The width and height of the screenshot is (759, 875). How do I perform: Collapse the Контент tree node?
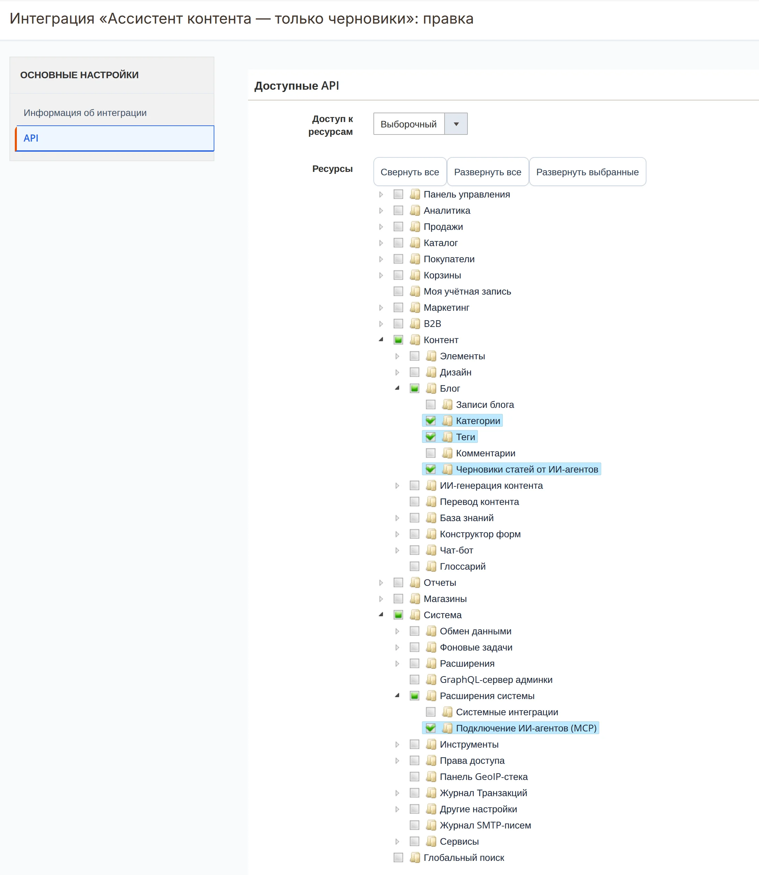pyautogui.click(x=381, y=339)
